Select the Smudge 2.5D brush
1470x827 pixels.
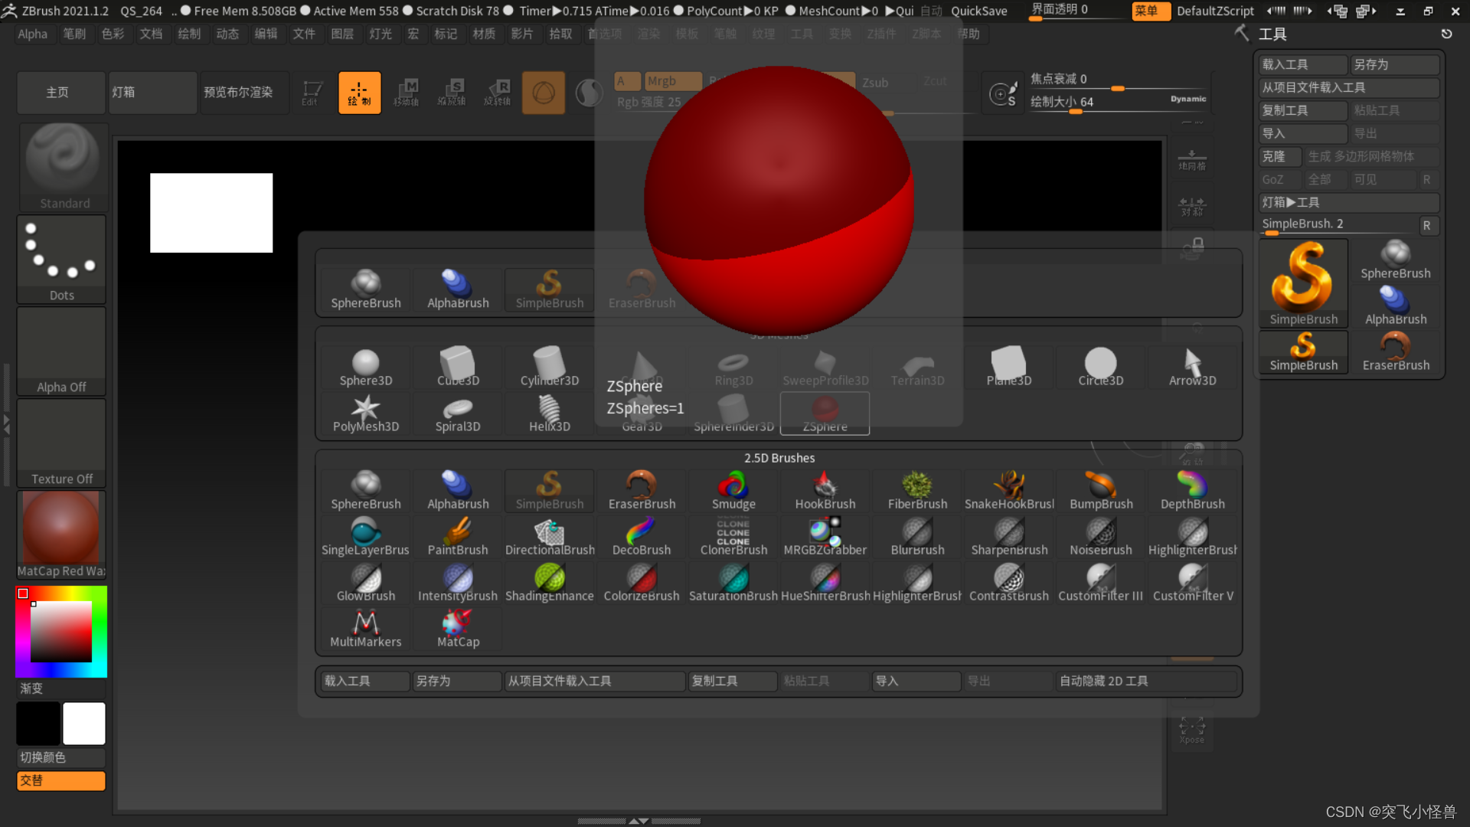[x=733, y=491]
